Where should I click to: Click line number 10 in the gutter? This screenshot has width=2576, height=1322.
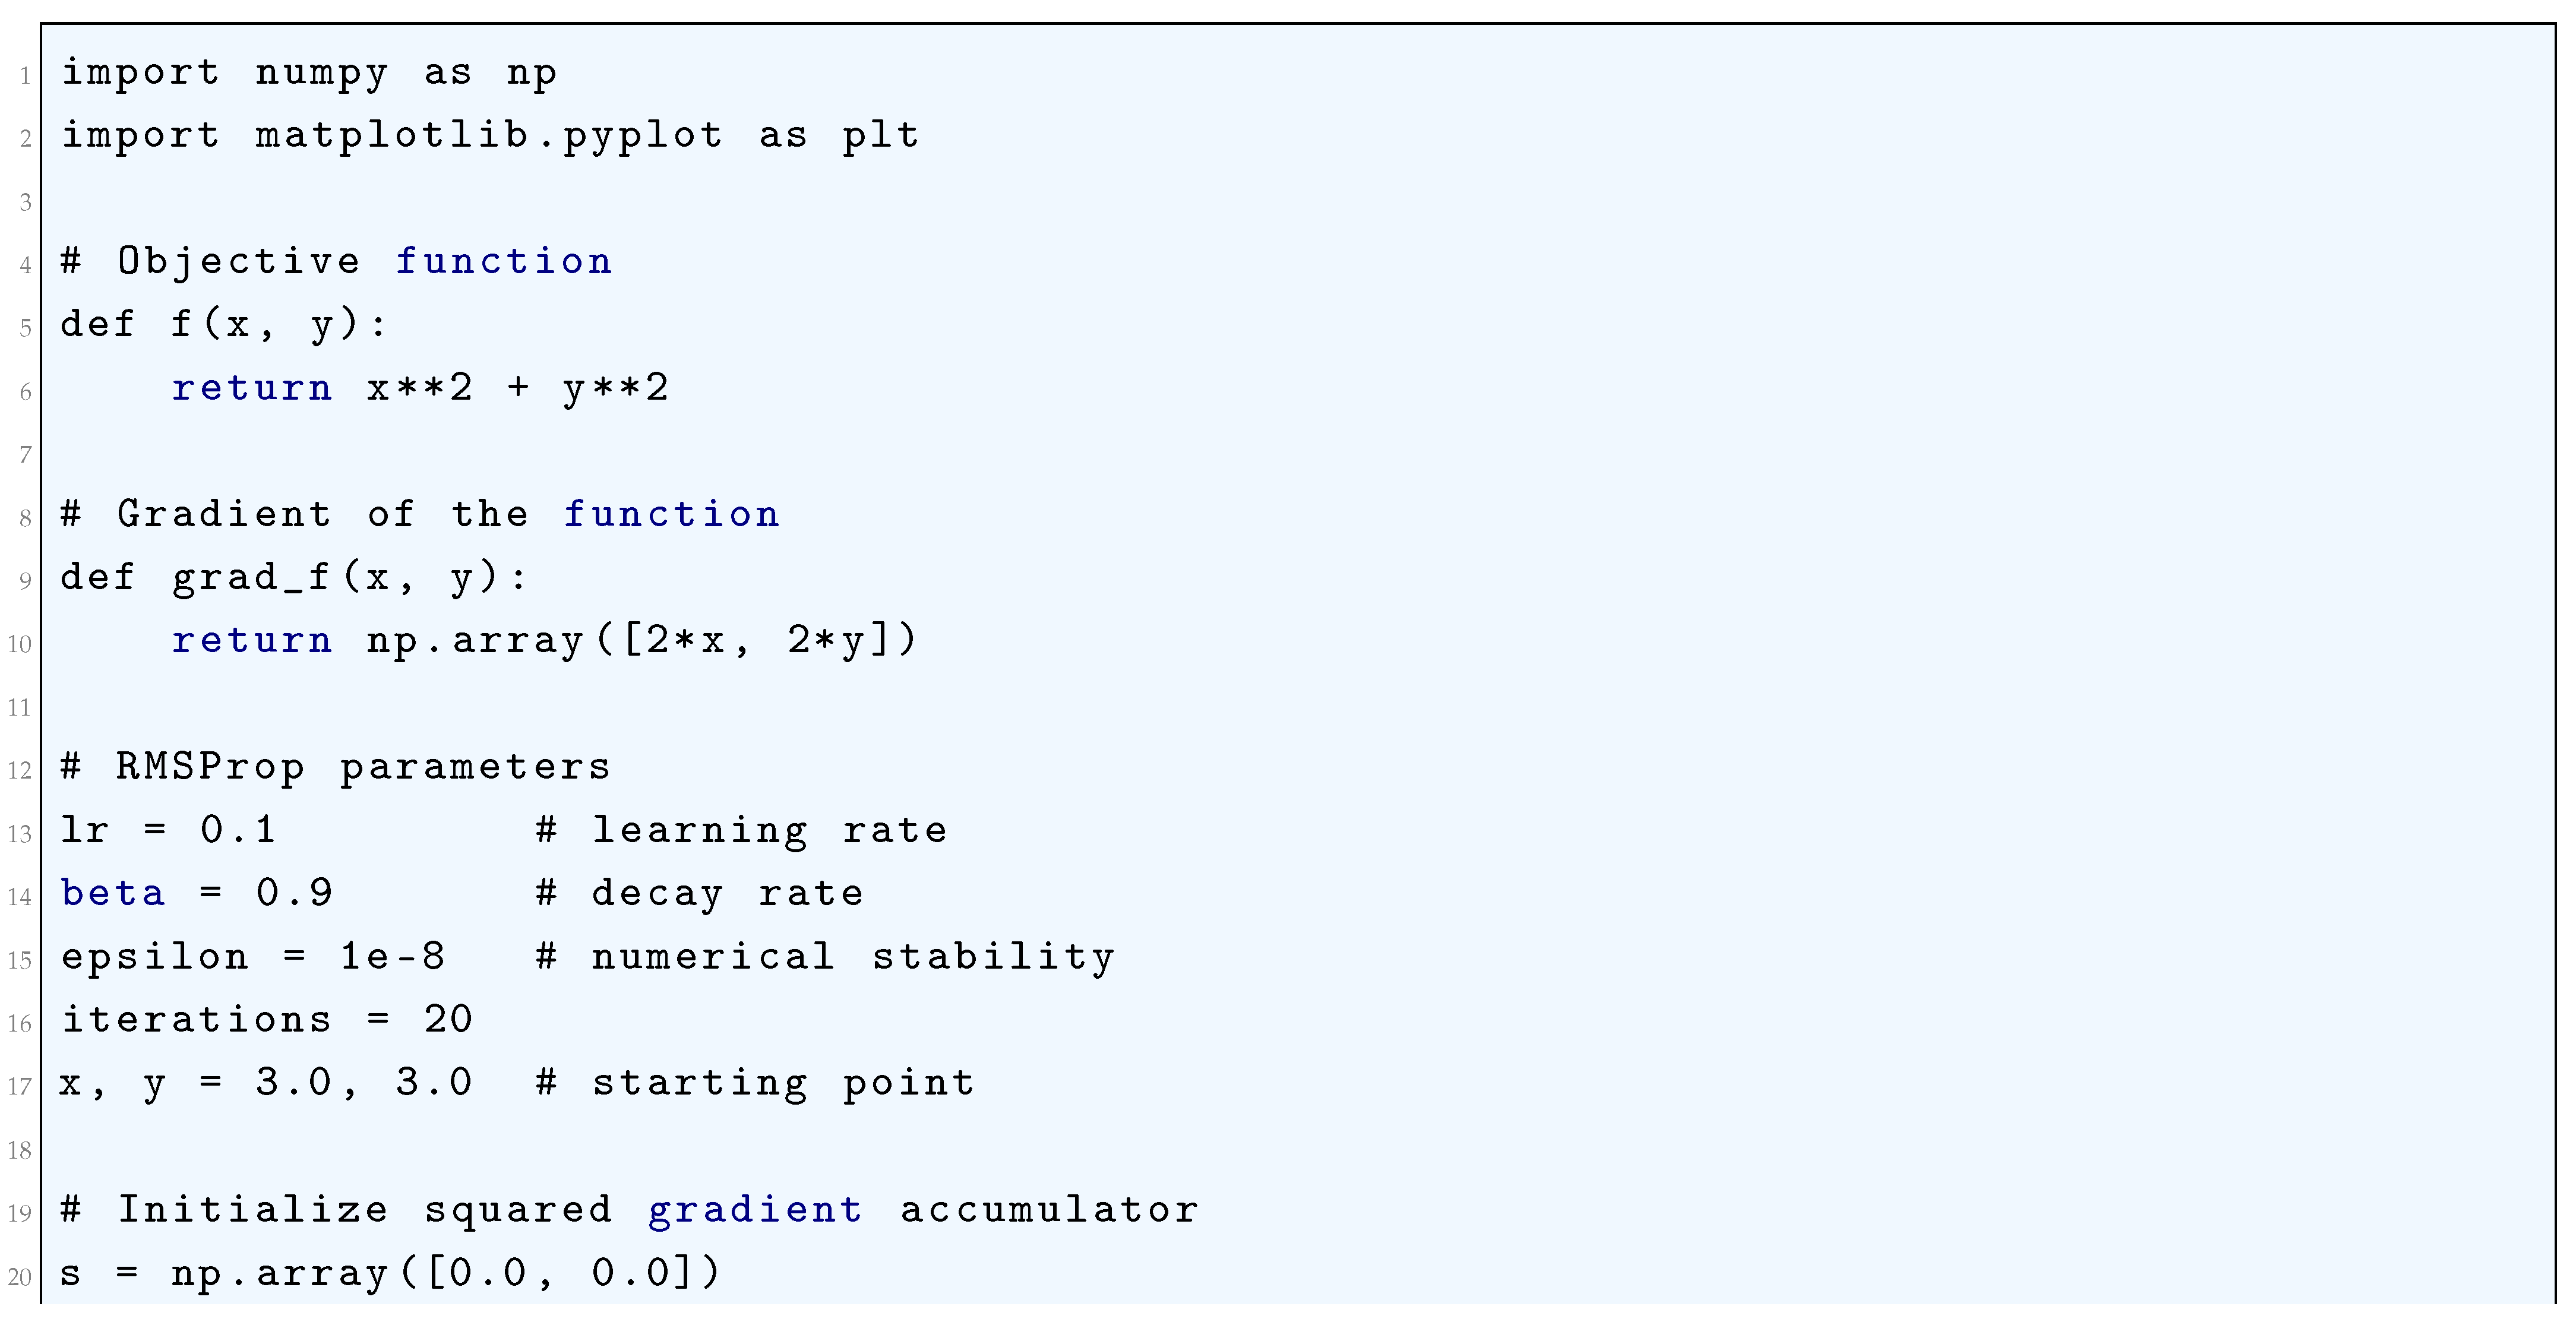pos(20,644)
